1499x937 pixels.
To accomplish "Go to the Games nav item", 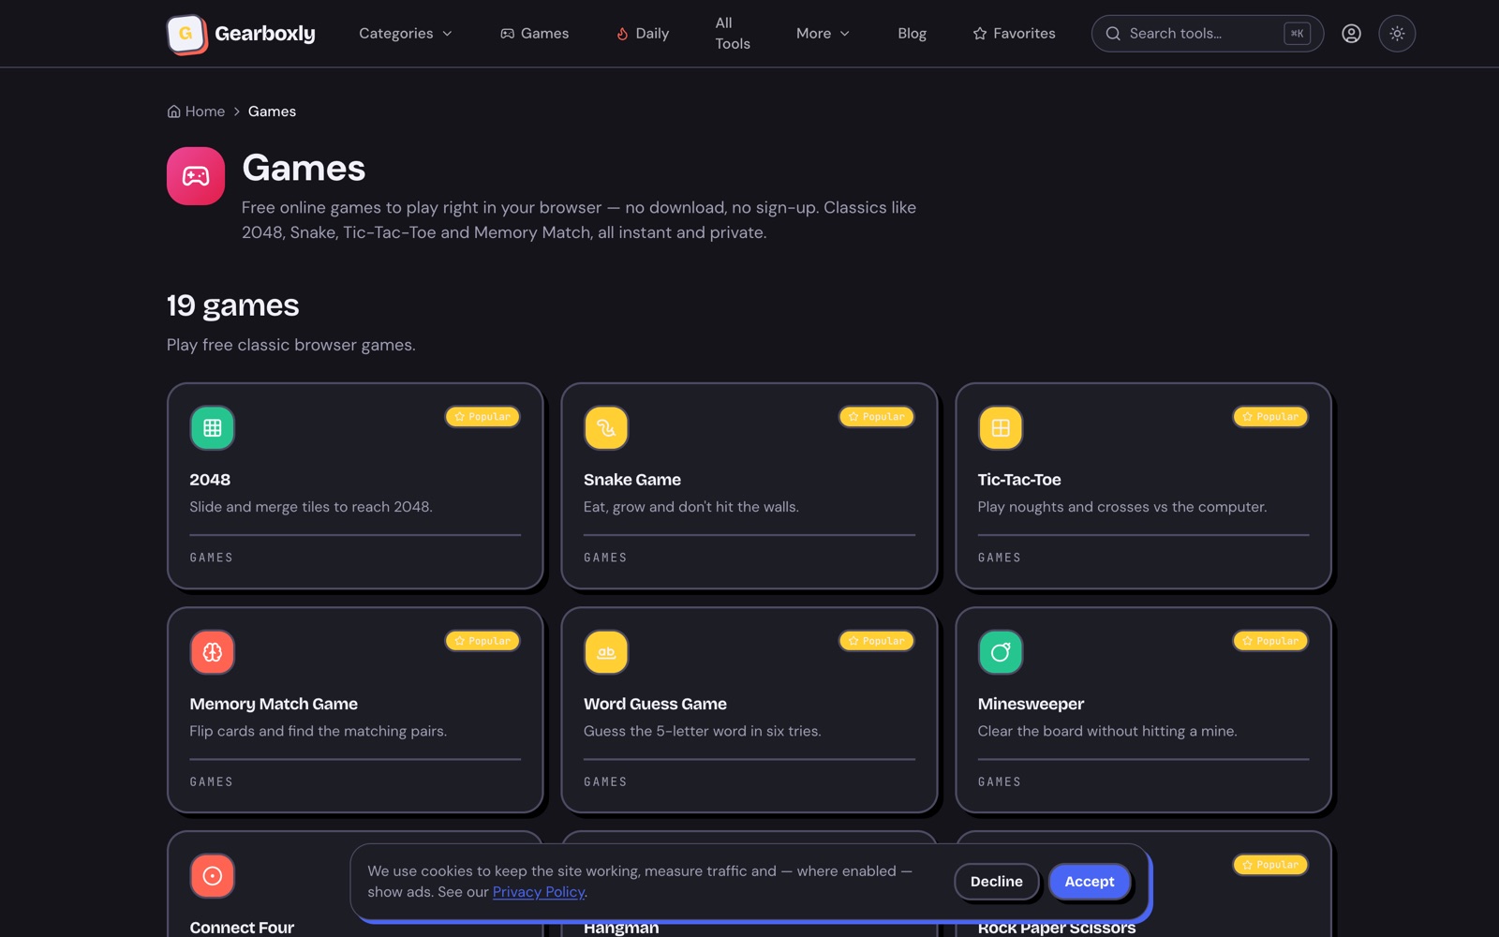I will pos(534,34).
